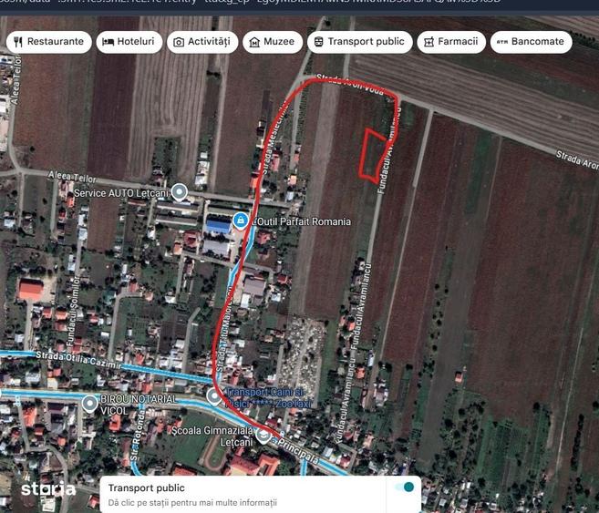Filter map by Farmacii
The image size is (599, 513).
[451, 42]
